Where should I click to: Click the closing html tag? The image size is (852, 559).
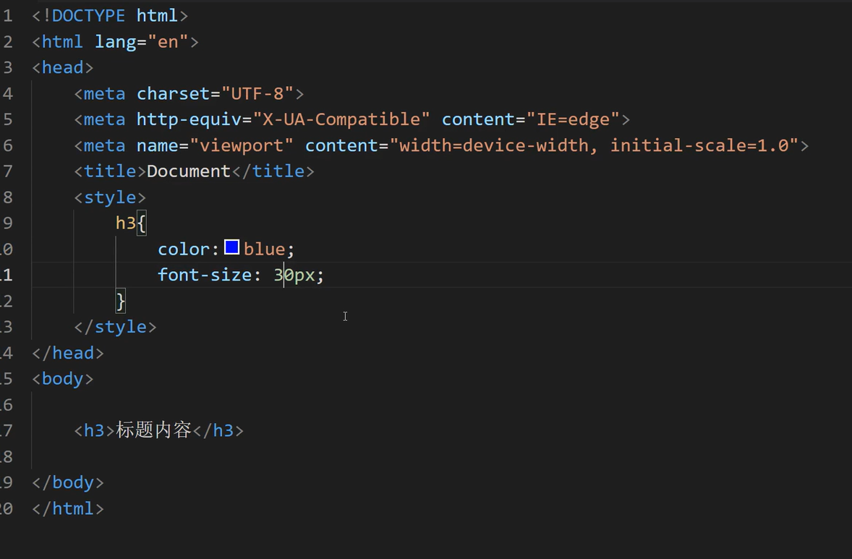[x=68, y=508]
